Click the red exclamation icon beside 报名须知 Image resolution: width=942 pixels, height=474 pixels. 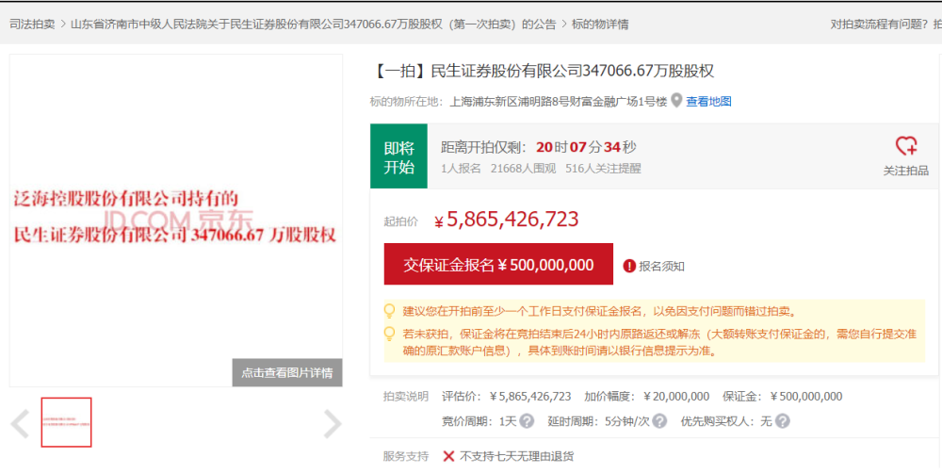629,266
